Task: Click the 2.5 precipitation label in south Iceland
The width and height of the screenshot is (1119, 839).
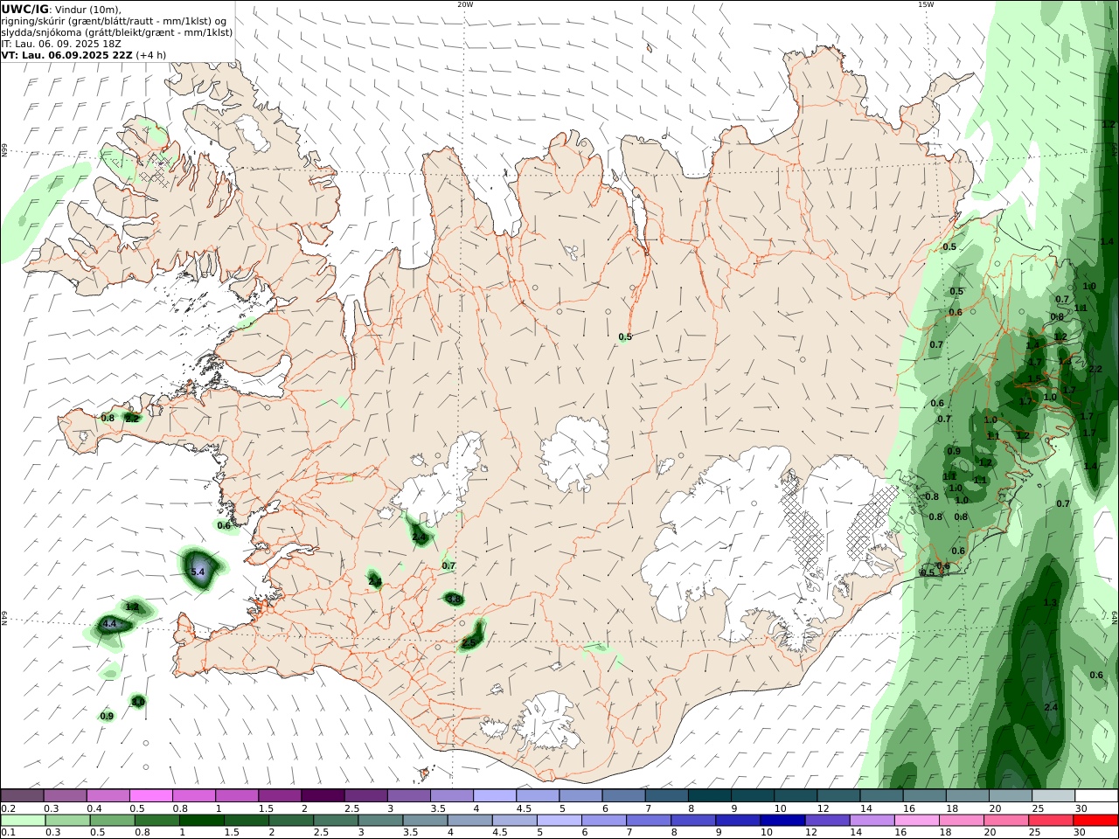Action: (469, 642)
